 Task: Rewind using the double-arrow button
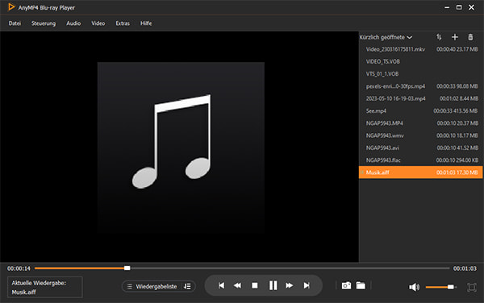pos(237,286)
